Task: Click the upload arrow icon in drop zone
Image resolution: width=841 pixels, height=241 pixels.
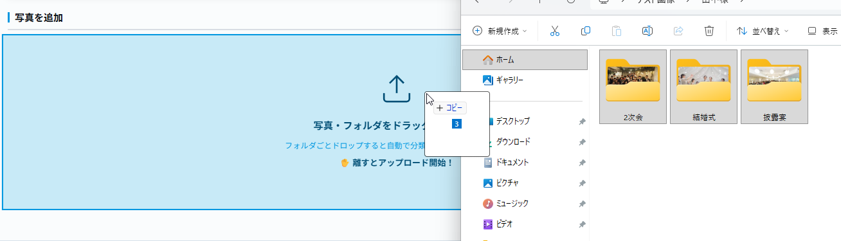Action: [397, 89]
